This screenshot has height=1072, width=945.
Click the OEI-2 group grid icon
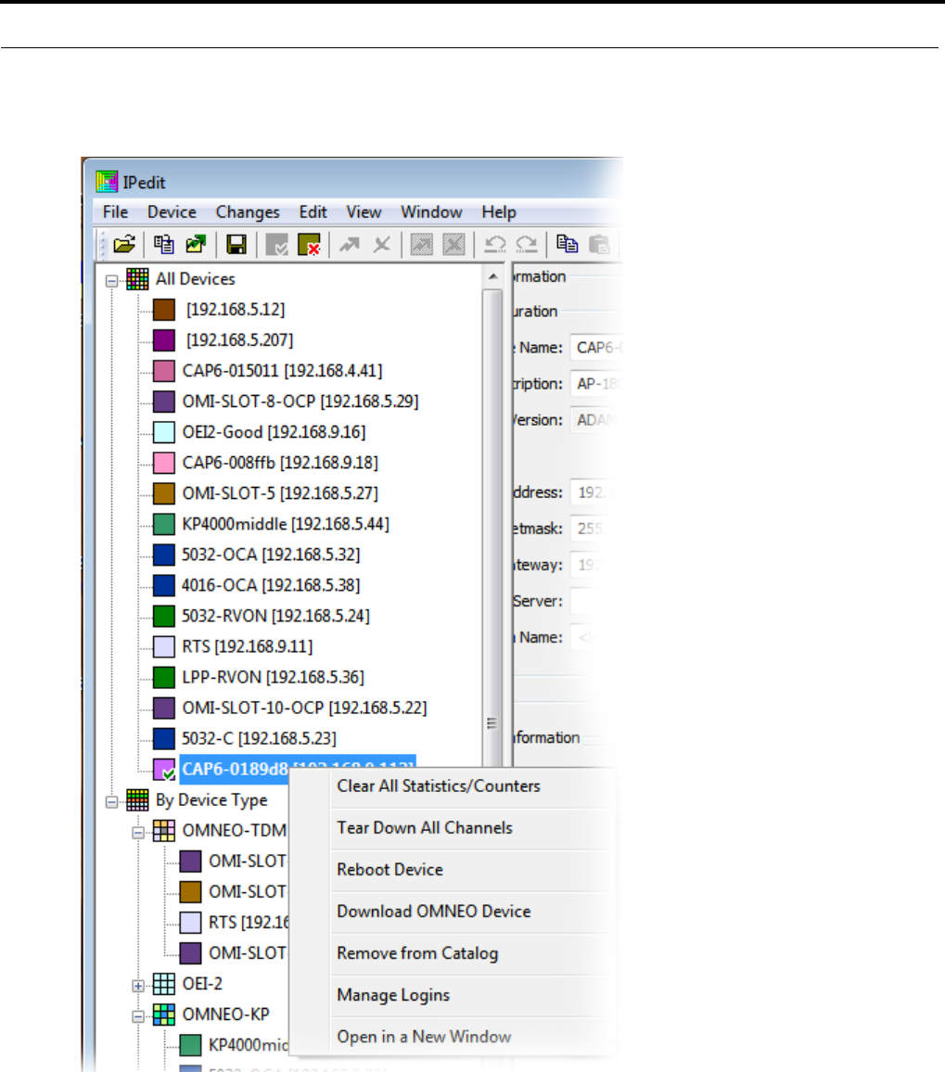point(163,984)
